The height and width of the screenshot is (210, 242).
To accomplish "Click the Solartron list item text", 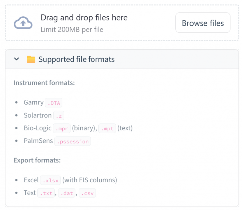I will [38, 115].
